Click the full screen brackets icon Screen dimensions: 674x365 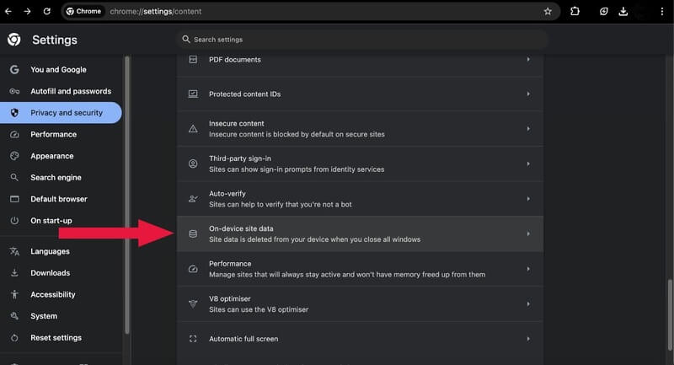pyautogui.click(x=193, y=339)
